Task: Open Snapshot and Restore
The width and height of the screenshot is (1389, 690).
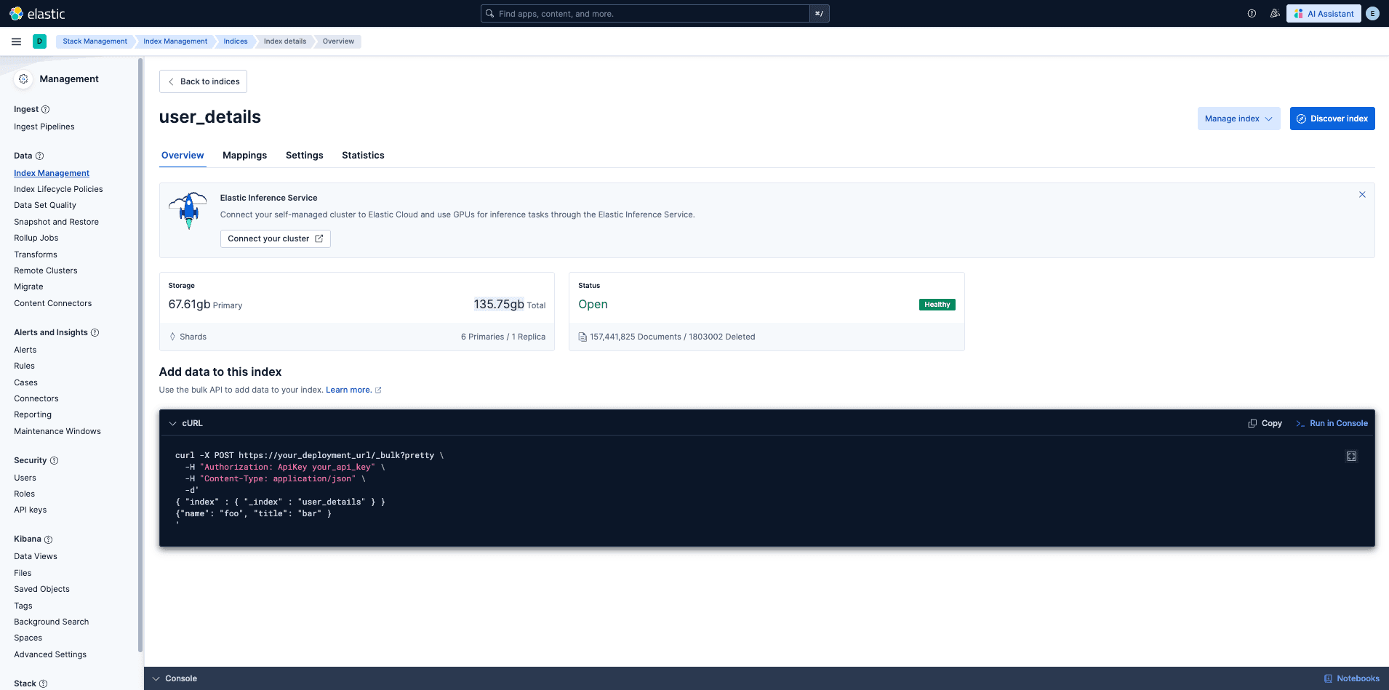Action: 56,222
